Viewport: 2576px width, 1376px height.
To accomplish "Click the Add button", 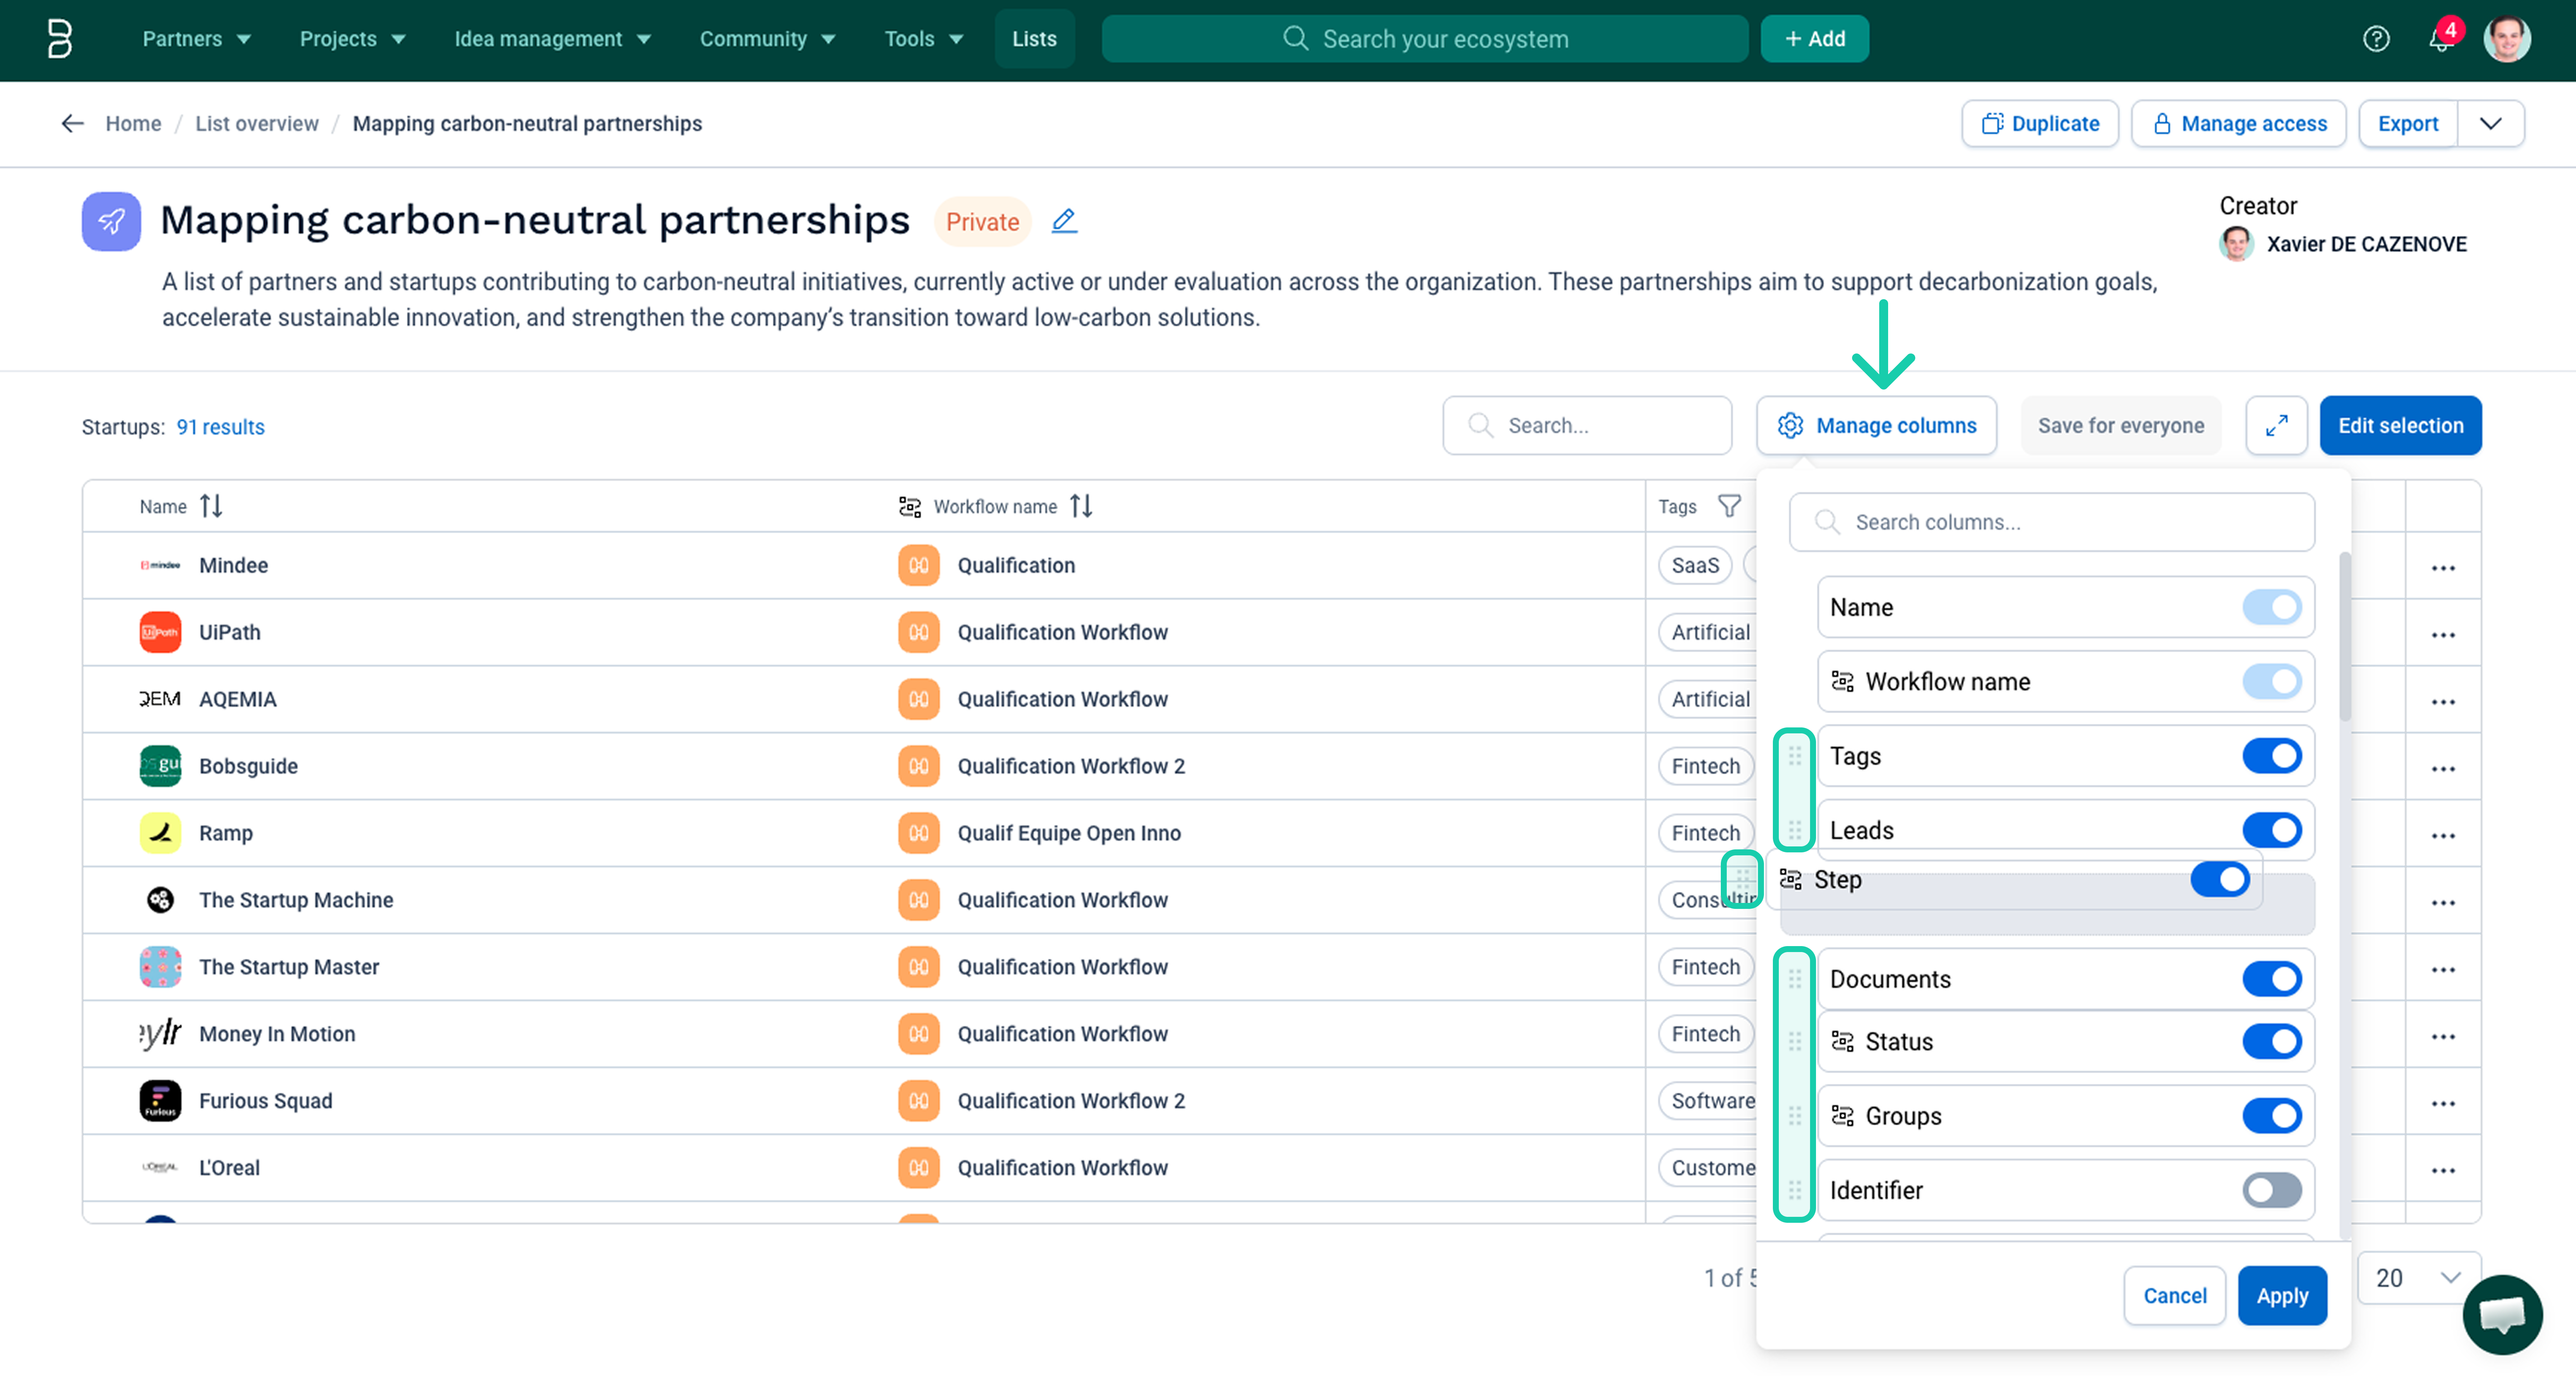I will tap(1814, 39).
